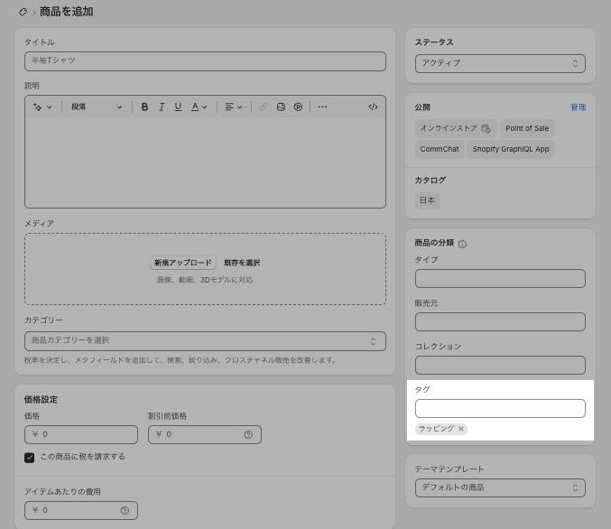Click the CommChat channel chip
The image size is (611, 529).
[440, 149]
